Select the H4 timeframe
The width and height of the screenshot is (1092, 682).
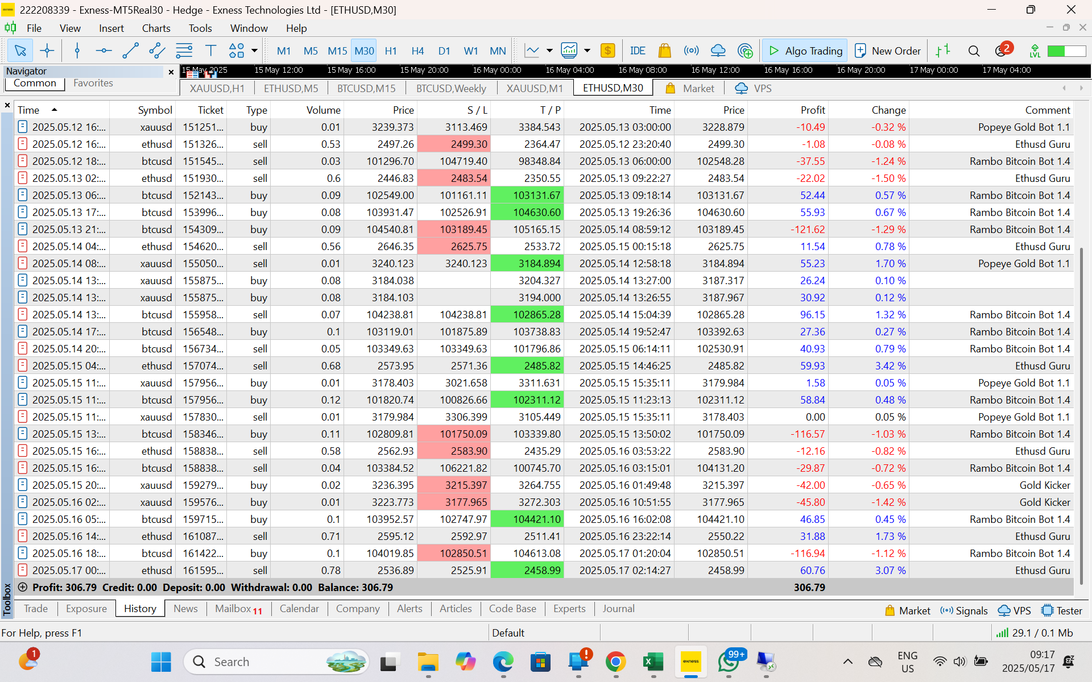pos(417,51)
